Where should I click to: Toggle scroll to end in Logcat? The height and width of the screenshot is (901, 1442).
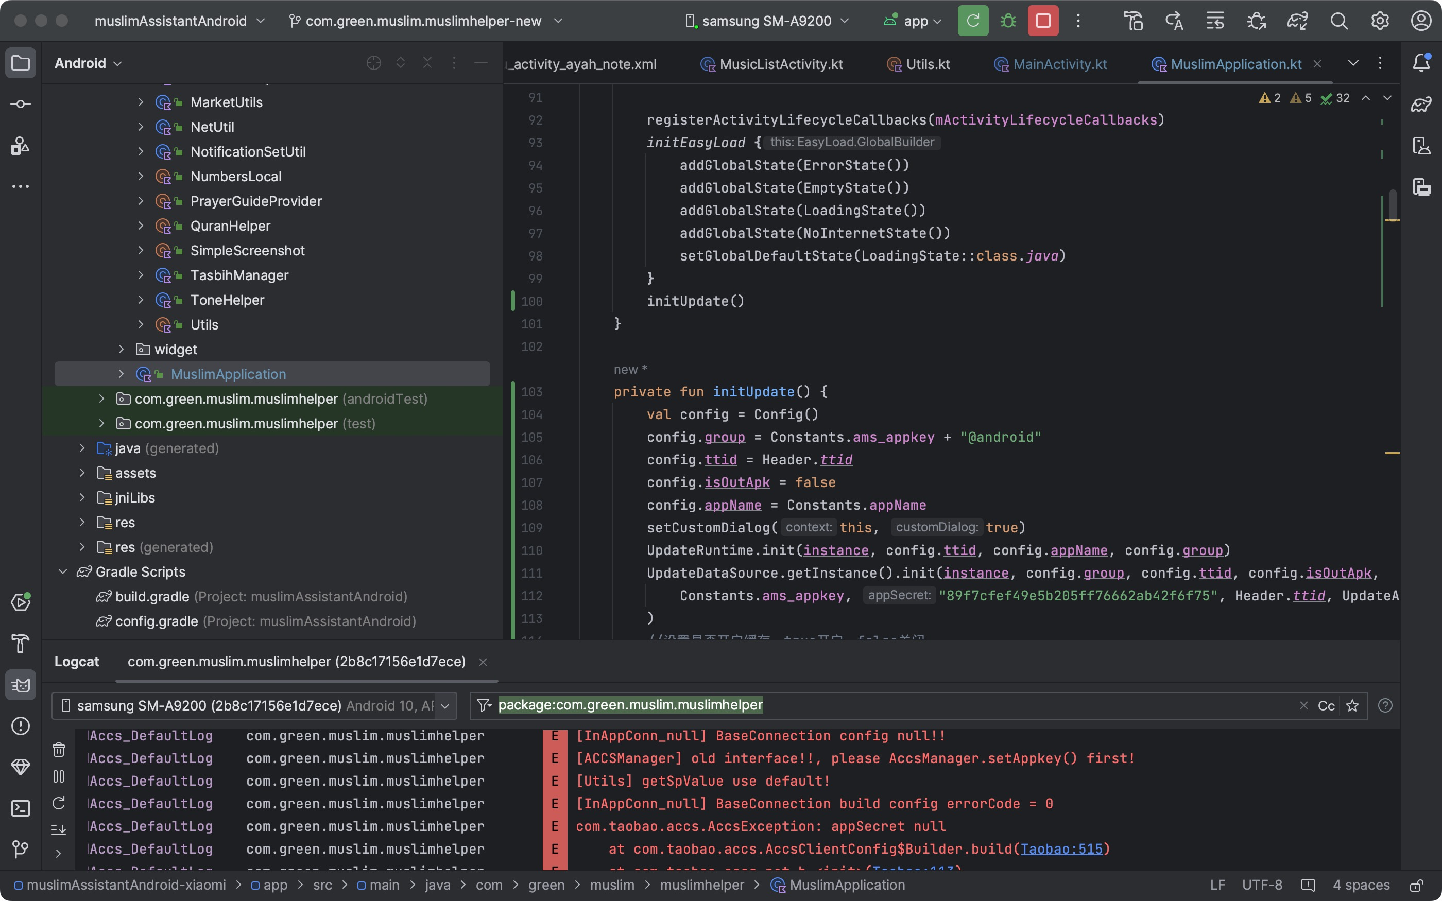click(x=58, y=829)
